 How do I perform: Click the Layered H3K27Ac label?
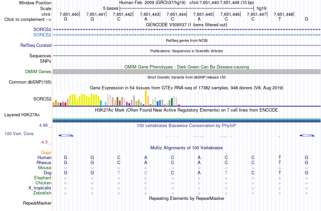click(22, 115)
